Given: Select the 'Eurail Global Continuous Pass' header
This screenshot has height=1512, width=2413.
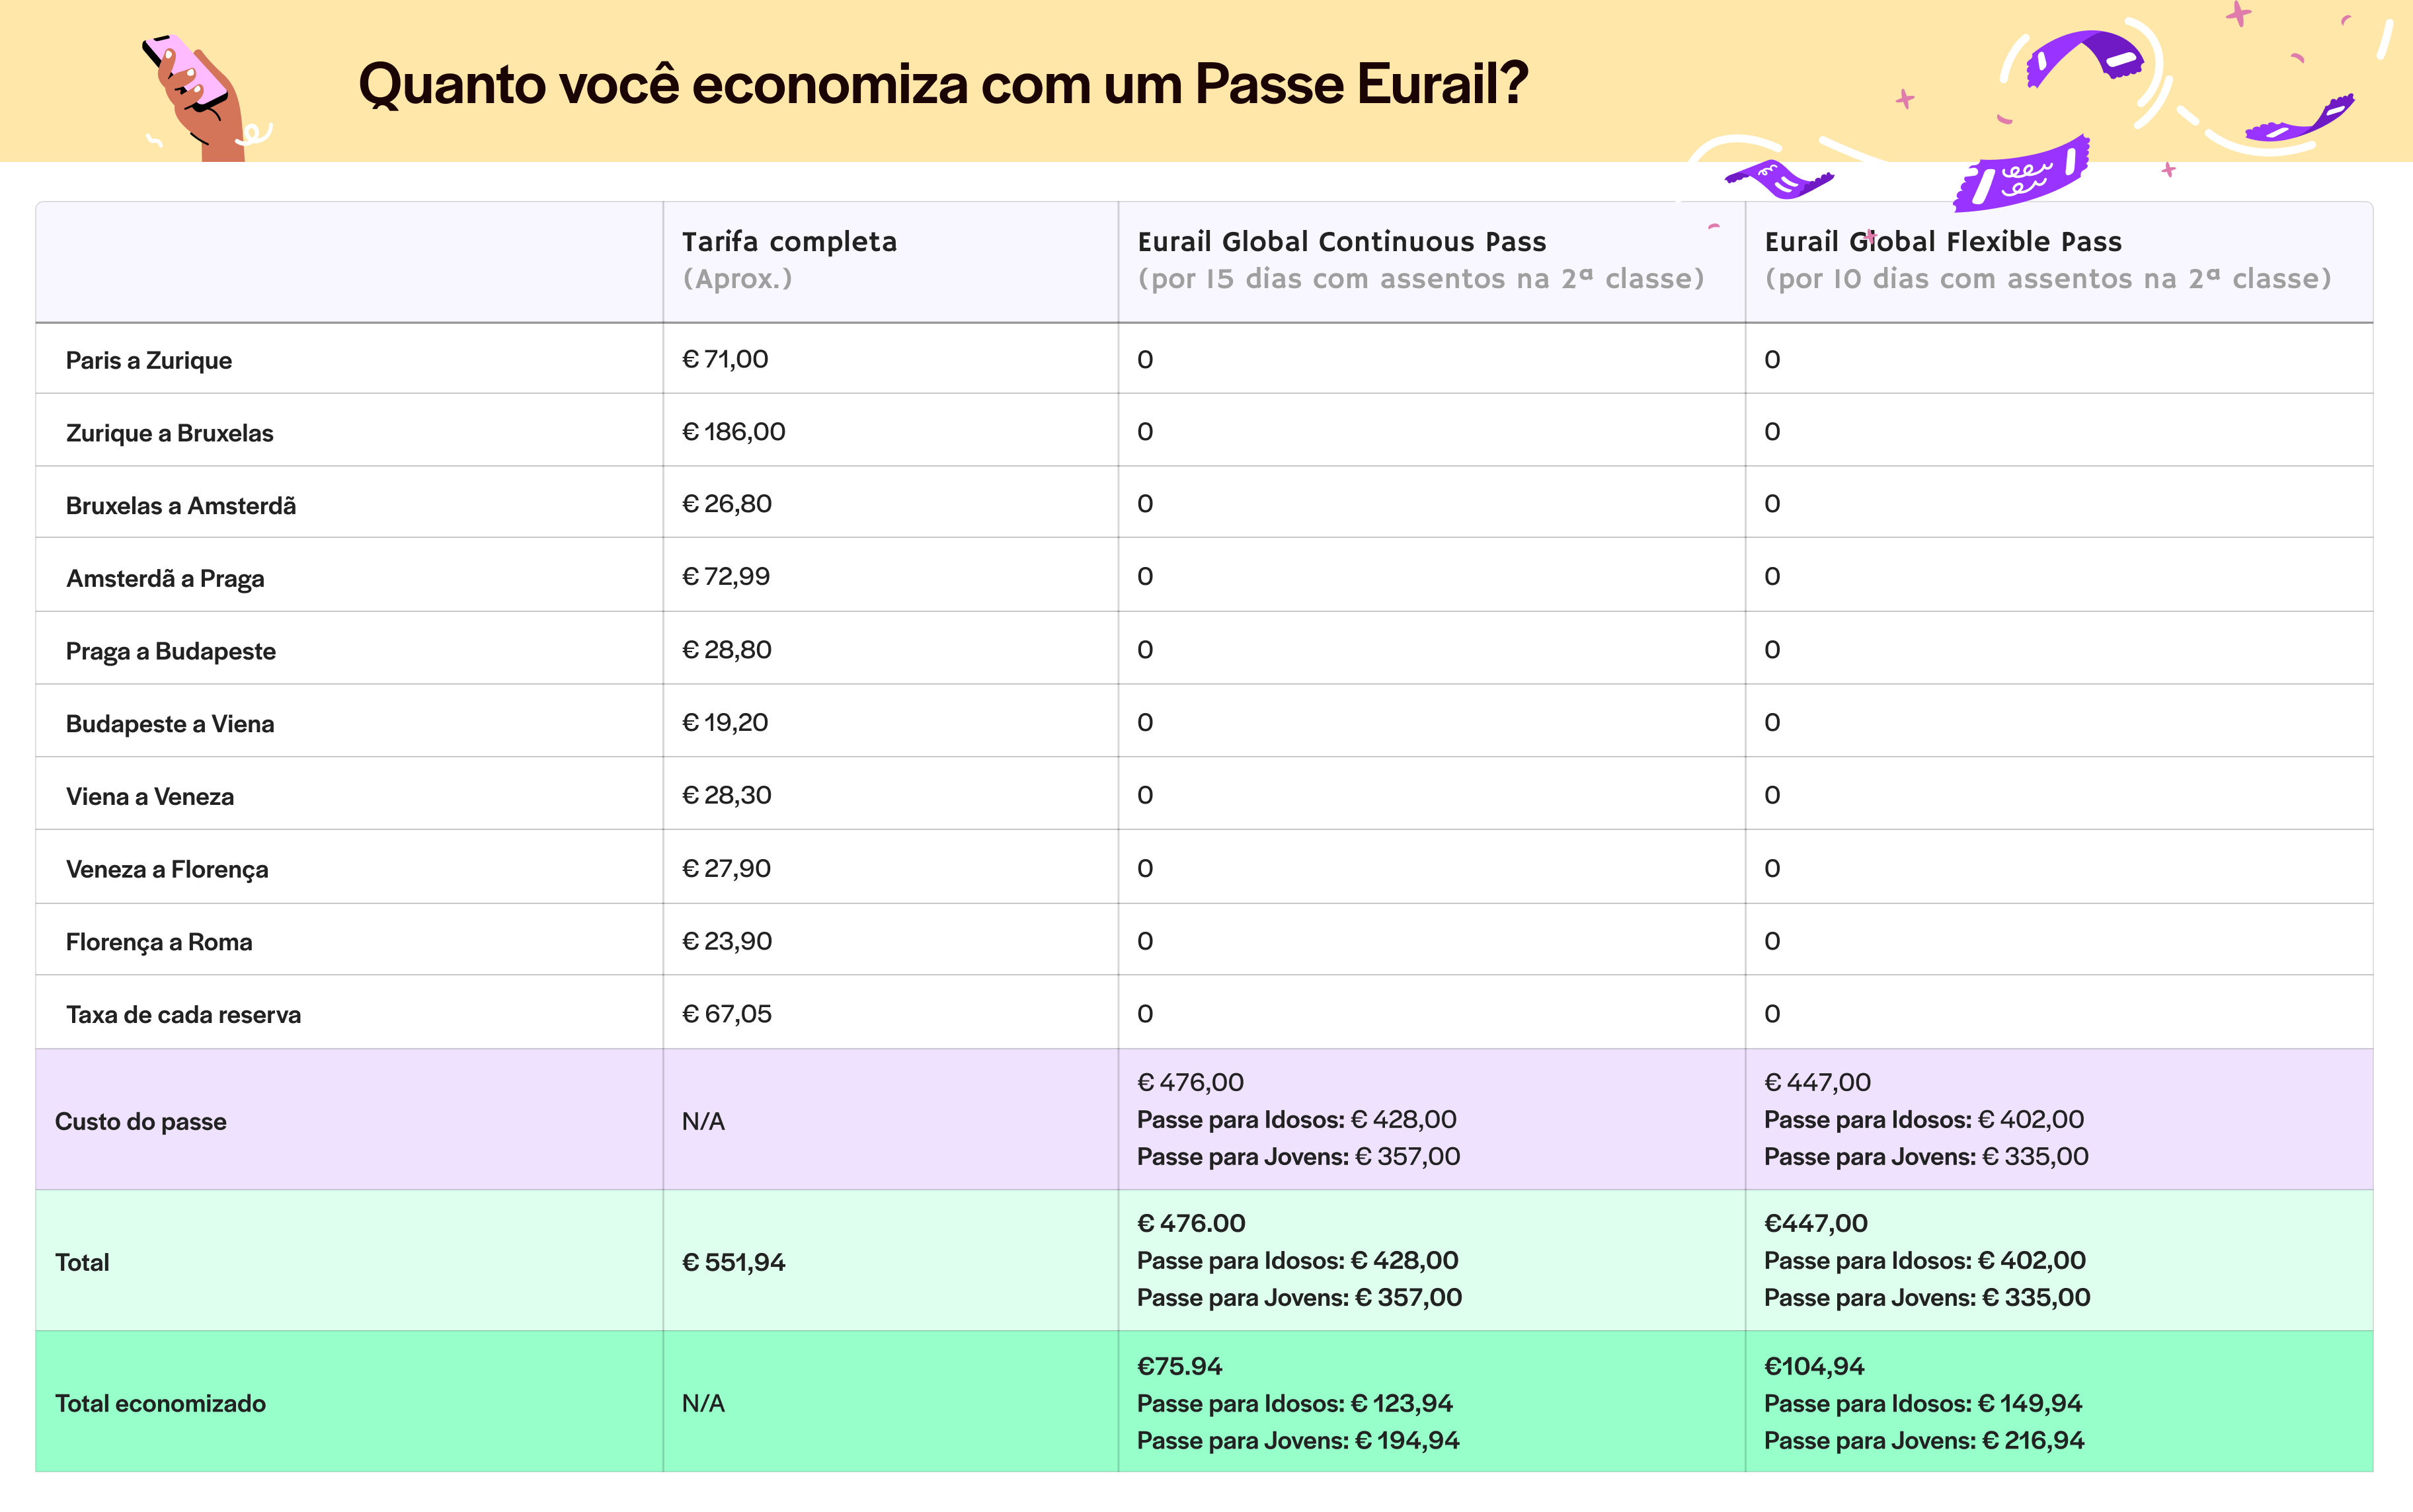Looking at the screenshot, I should tap(1341, 242).
